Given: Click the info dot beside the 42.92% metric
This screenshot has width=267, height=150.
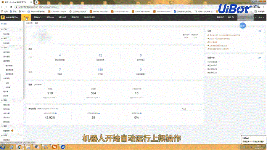Looking at the screenshot, I should point(56,113).
